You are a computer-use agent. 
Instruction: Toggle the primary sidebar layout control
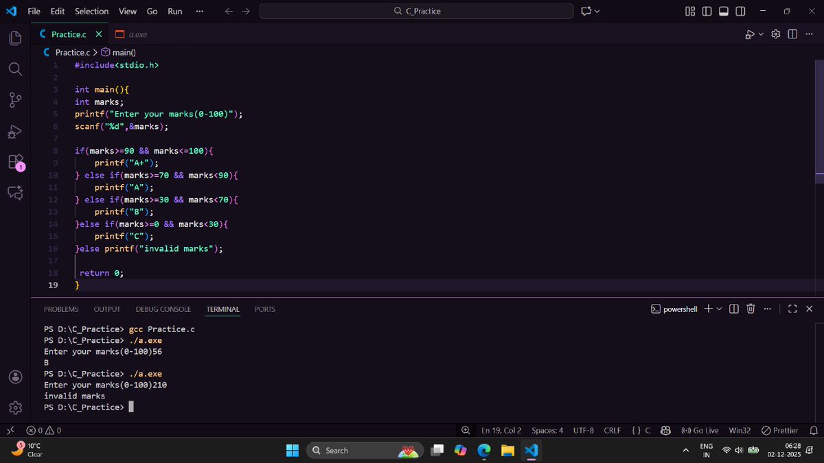coord(707,11)
